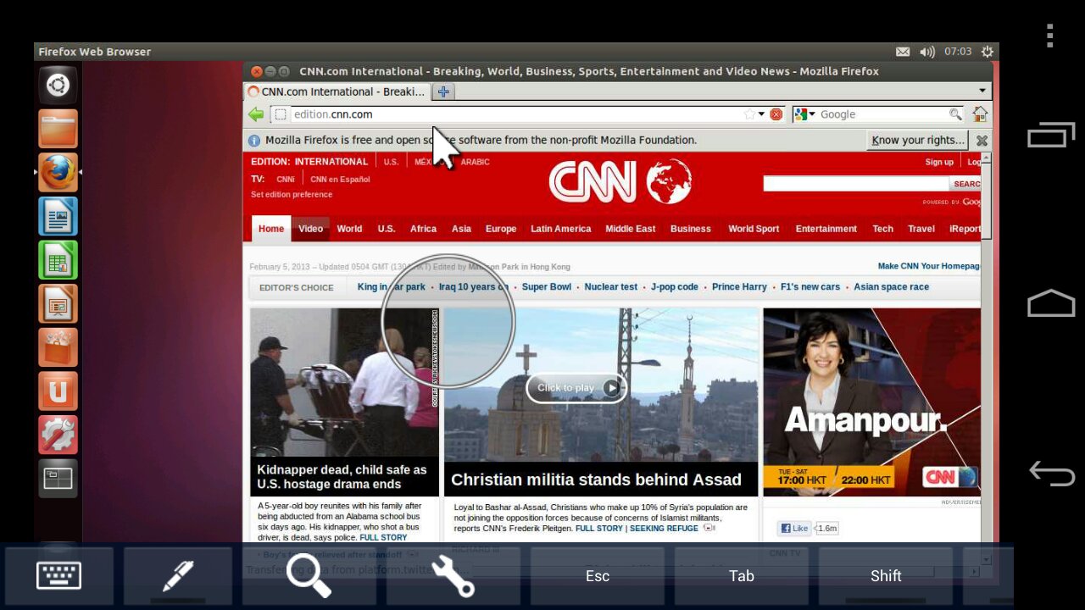The height and width of the screenshot is (610, 1085).
Task: Open LibreOffice Calc launcher icon
Action: point(58,260)
